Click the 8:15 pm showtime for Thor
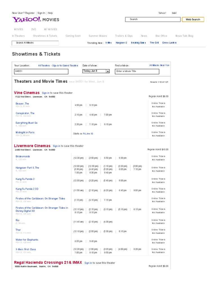The height and width of the screenshot is (288, 216). [123, 231]
